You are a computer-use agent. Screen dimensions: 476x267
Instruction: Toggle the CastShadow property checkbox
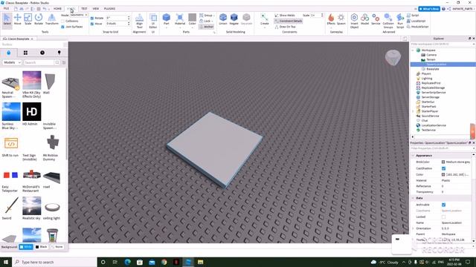[x=443, y=168]
